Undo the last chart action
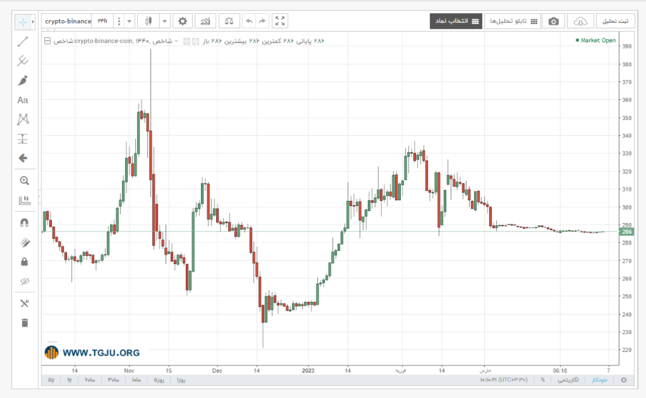The height and width of the screenshot is (398, 646). (x=249, y=21)
